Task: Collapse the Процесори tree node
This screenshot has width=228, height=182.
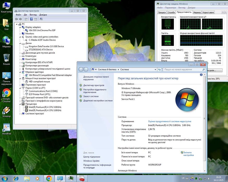Action: click(20, 104)
